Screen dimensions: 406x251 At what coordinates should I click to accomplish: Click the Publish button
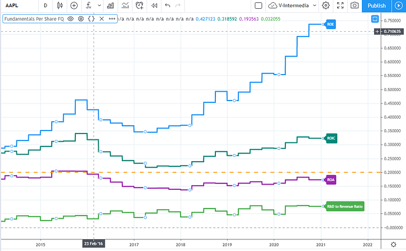click(376, 6)
